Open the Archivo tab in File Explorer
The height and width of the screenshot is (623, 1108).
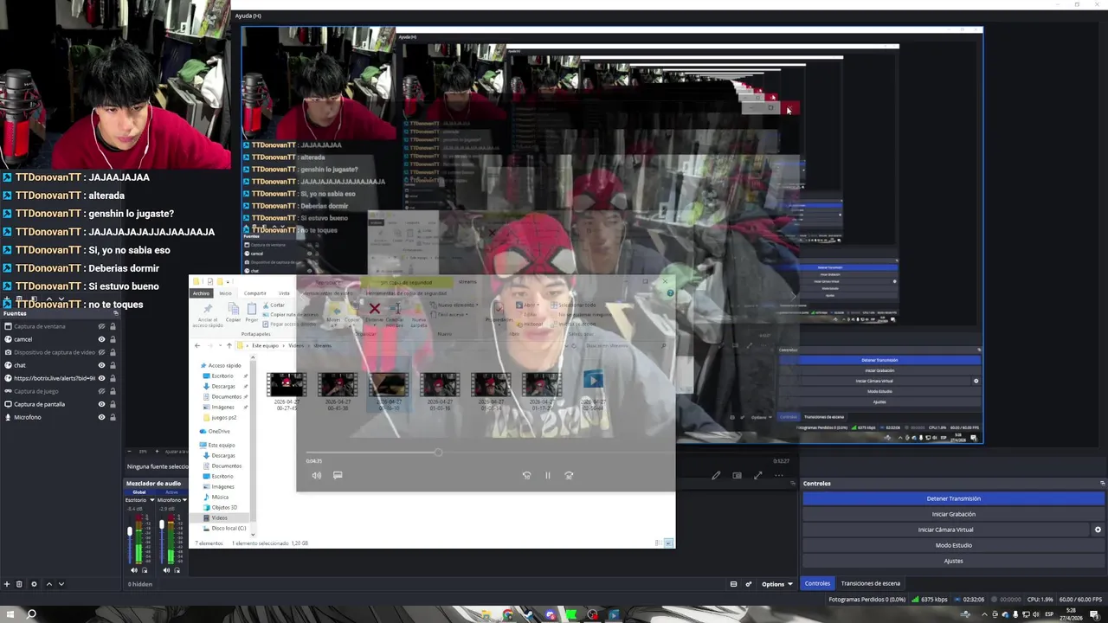pos(201,293)
